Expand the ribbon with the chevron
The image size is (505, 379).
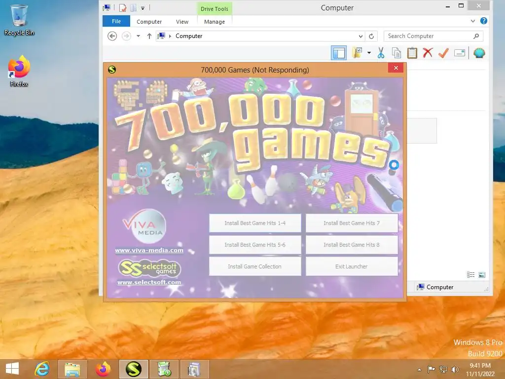tap(472, 21)
